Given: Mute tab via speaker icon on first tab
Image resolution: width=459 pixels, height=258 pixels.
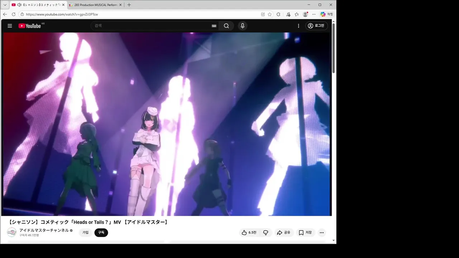Looking at the screenshot, I should pos(19,5).
